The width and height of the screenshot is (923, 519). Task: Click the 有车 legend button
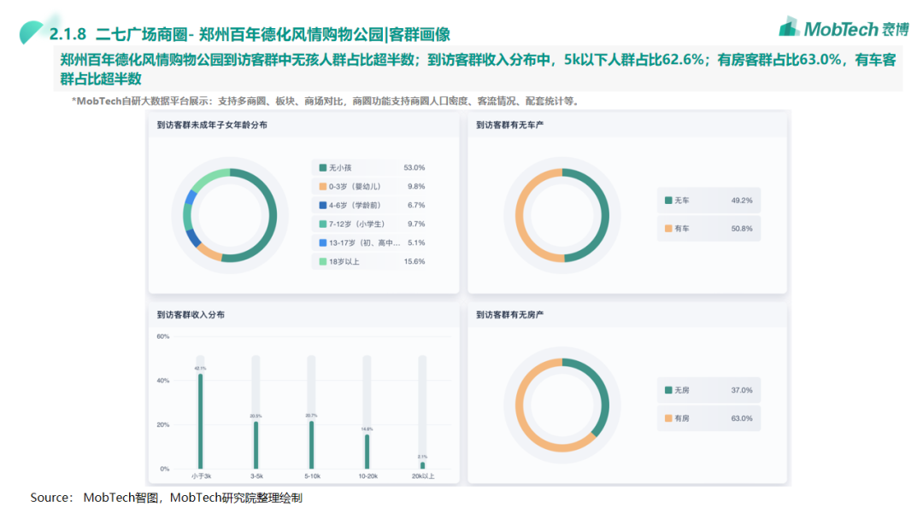coord(708,229)
